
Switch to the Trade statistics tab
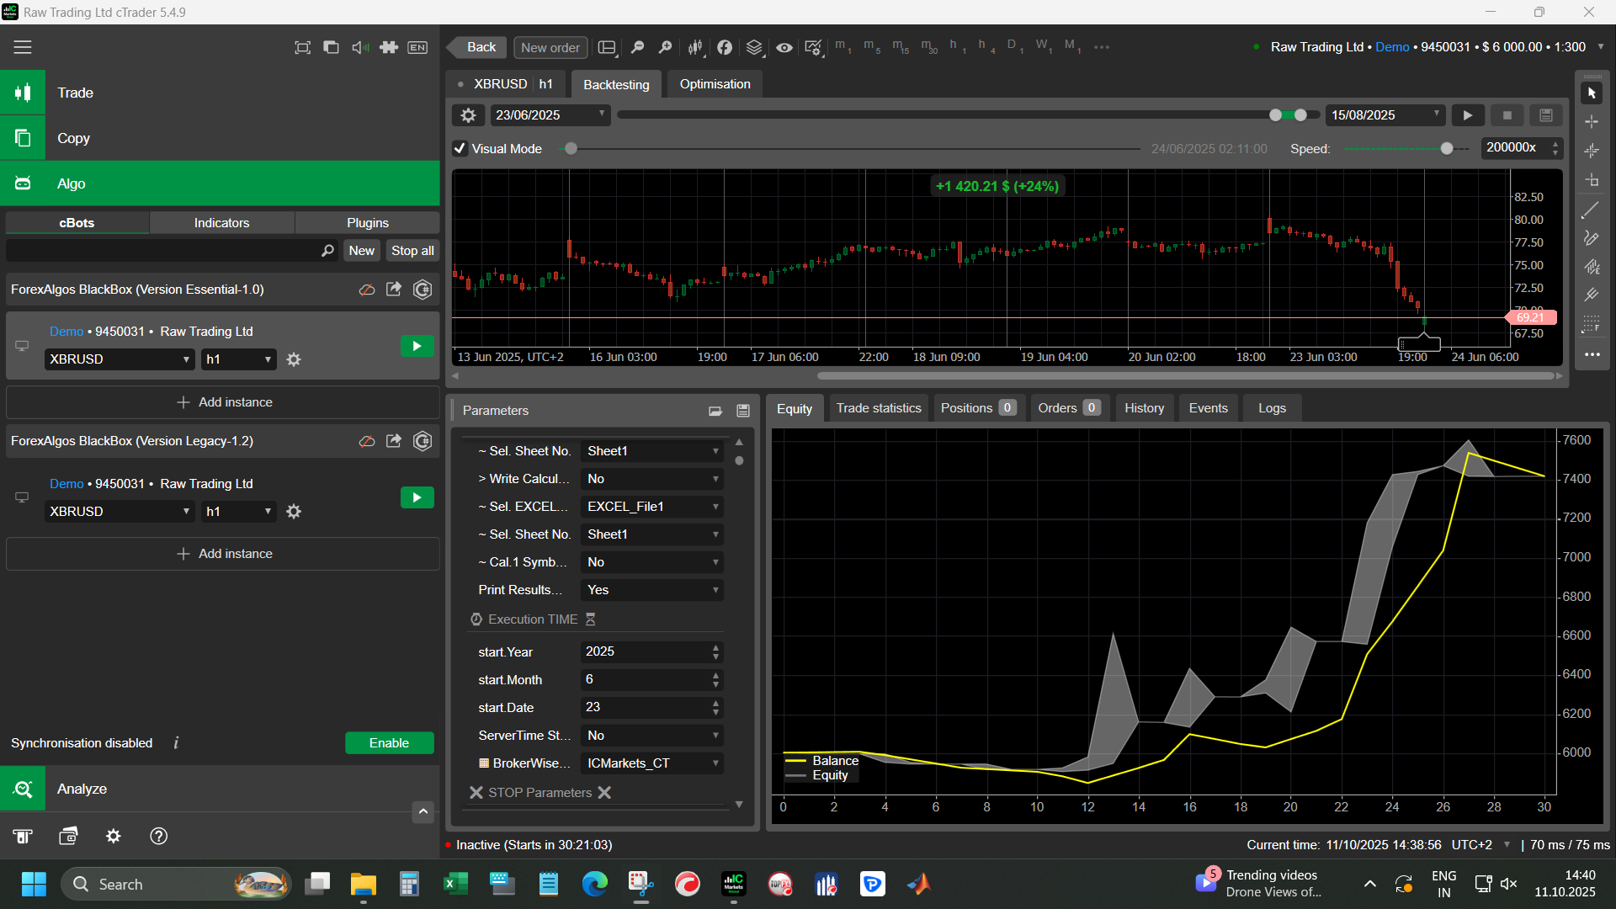pos(878,408)
